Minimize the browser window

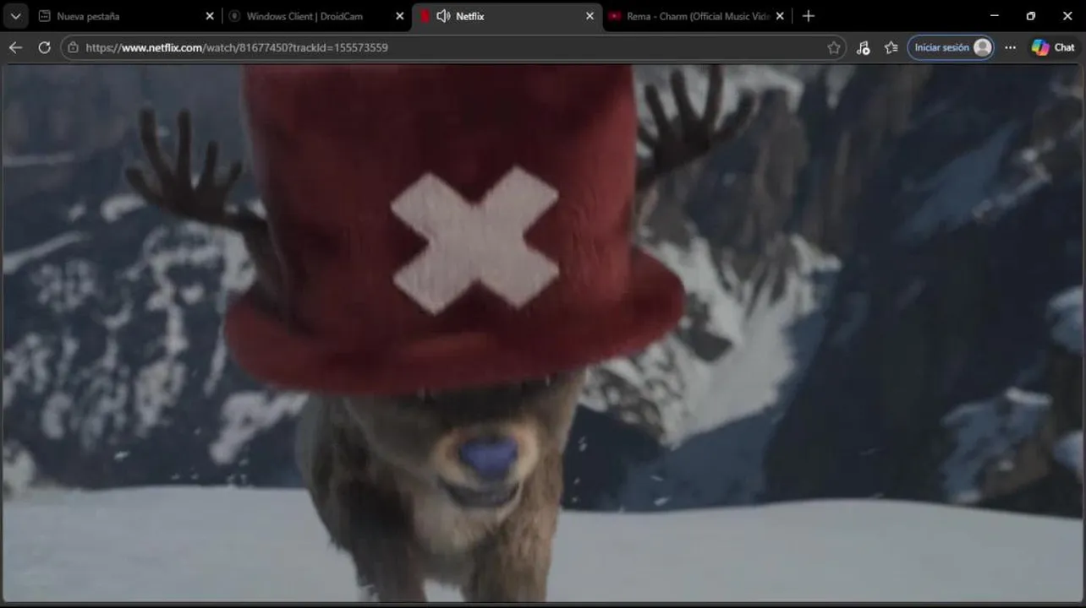(x=995, y=16)
